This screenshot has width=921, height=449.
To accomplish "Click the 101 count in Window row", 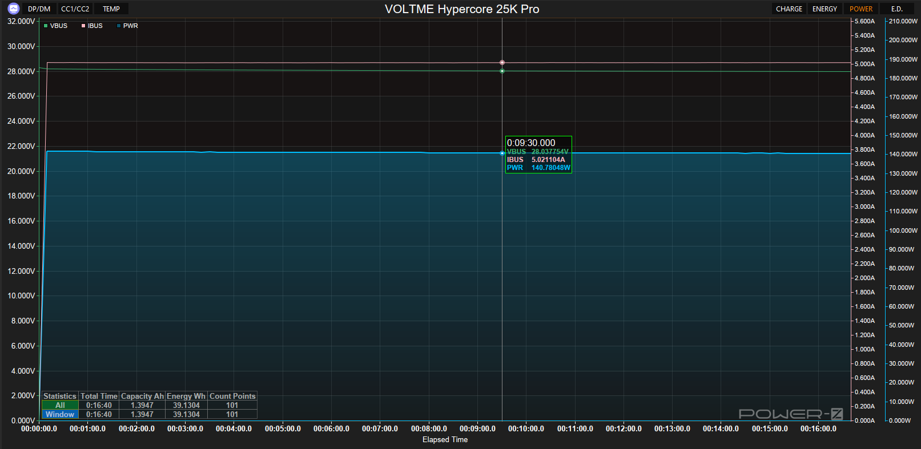I will click(232, 414).
